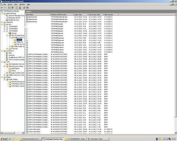
Task: Open the Action menu
Action: click(10, 4)
